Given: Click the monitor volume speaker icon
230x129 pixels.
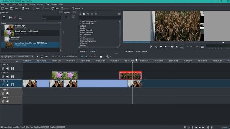Looking at the screenshot, I should click(x=177, y=47).
